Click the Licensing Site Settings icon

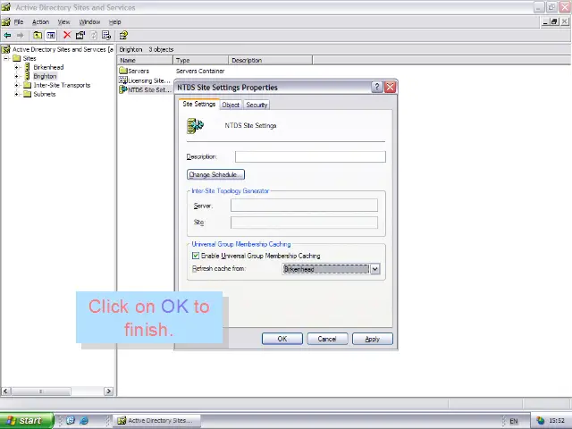(x=123, y=80)
